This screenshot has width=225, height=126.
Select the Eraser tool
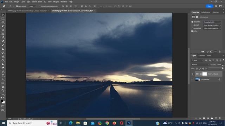tap(3, 56)
